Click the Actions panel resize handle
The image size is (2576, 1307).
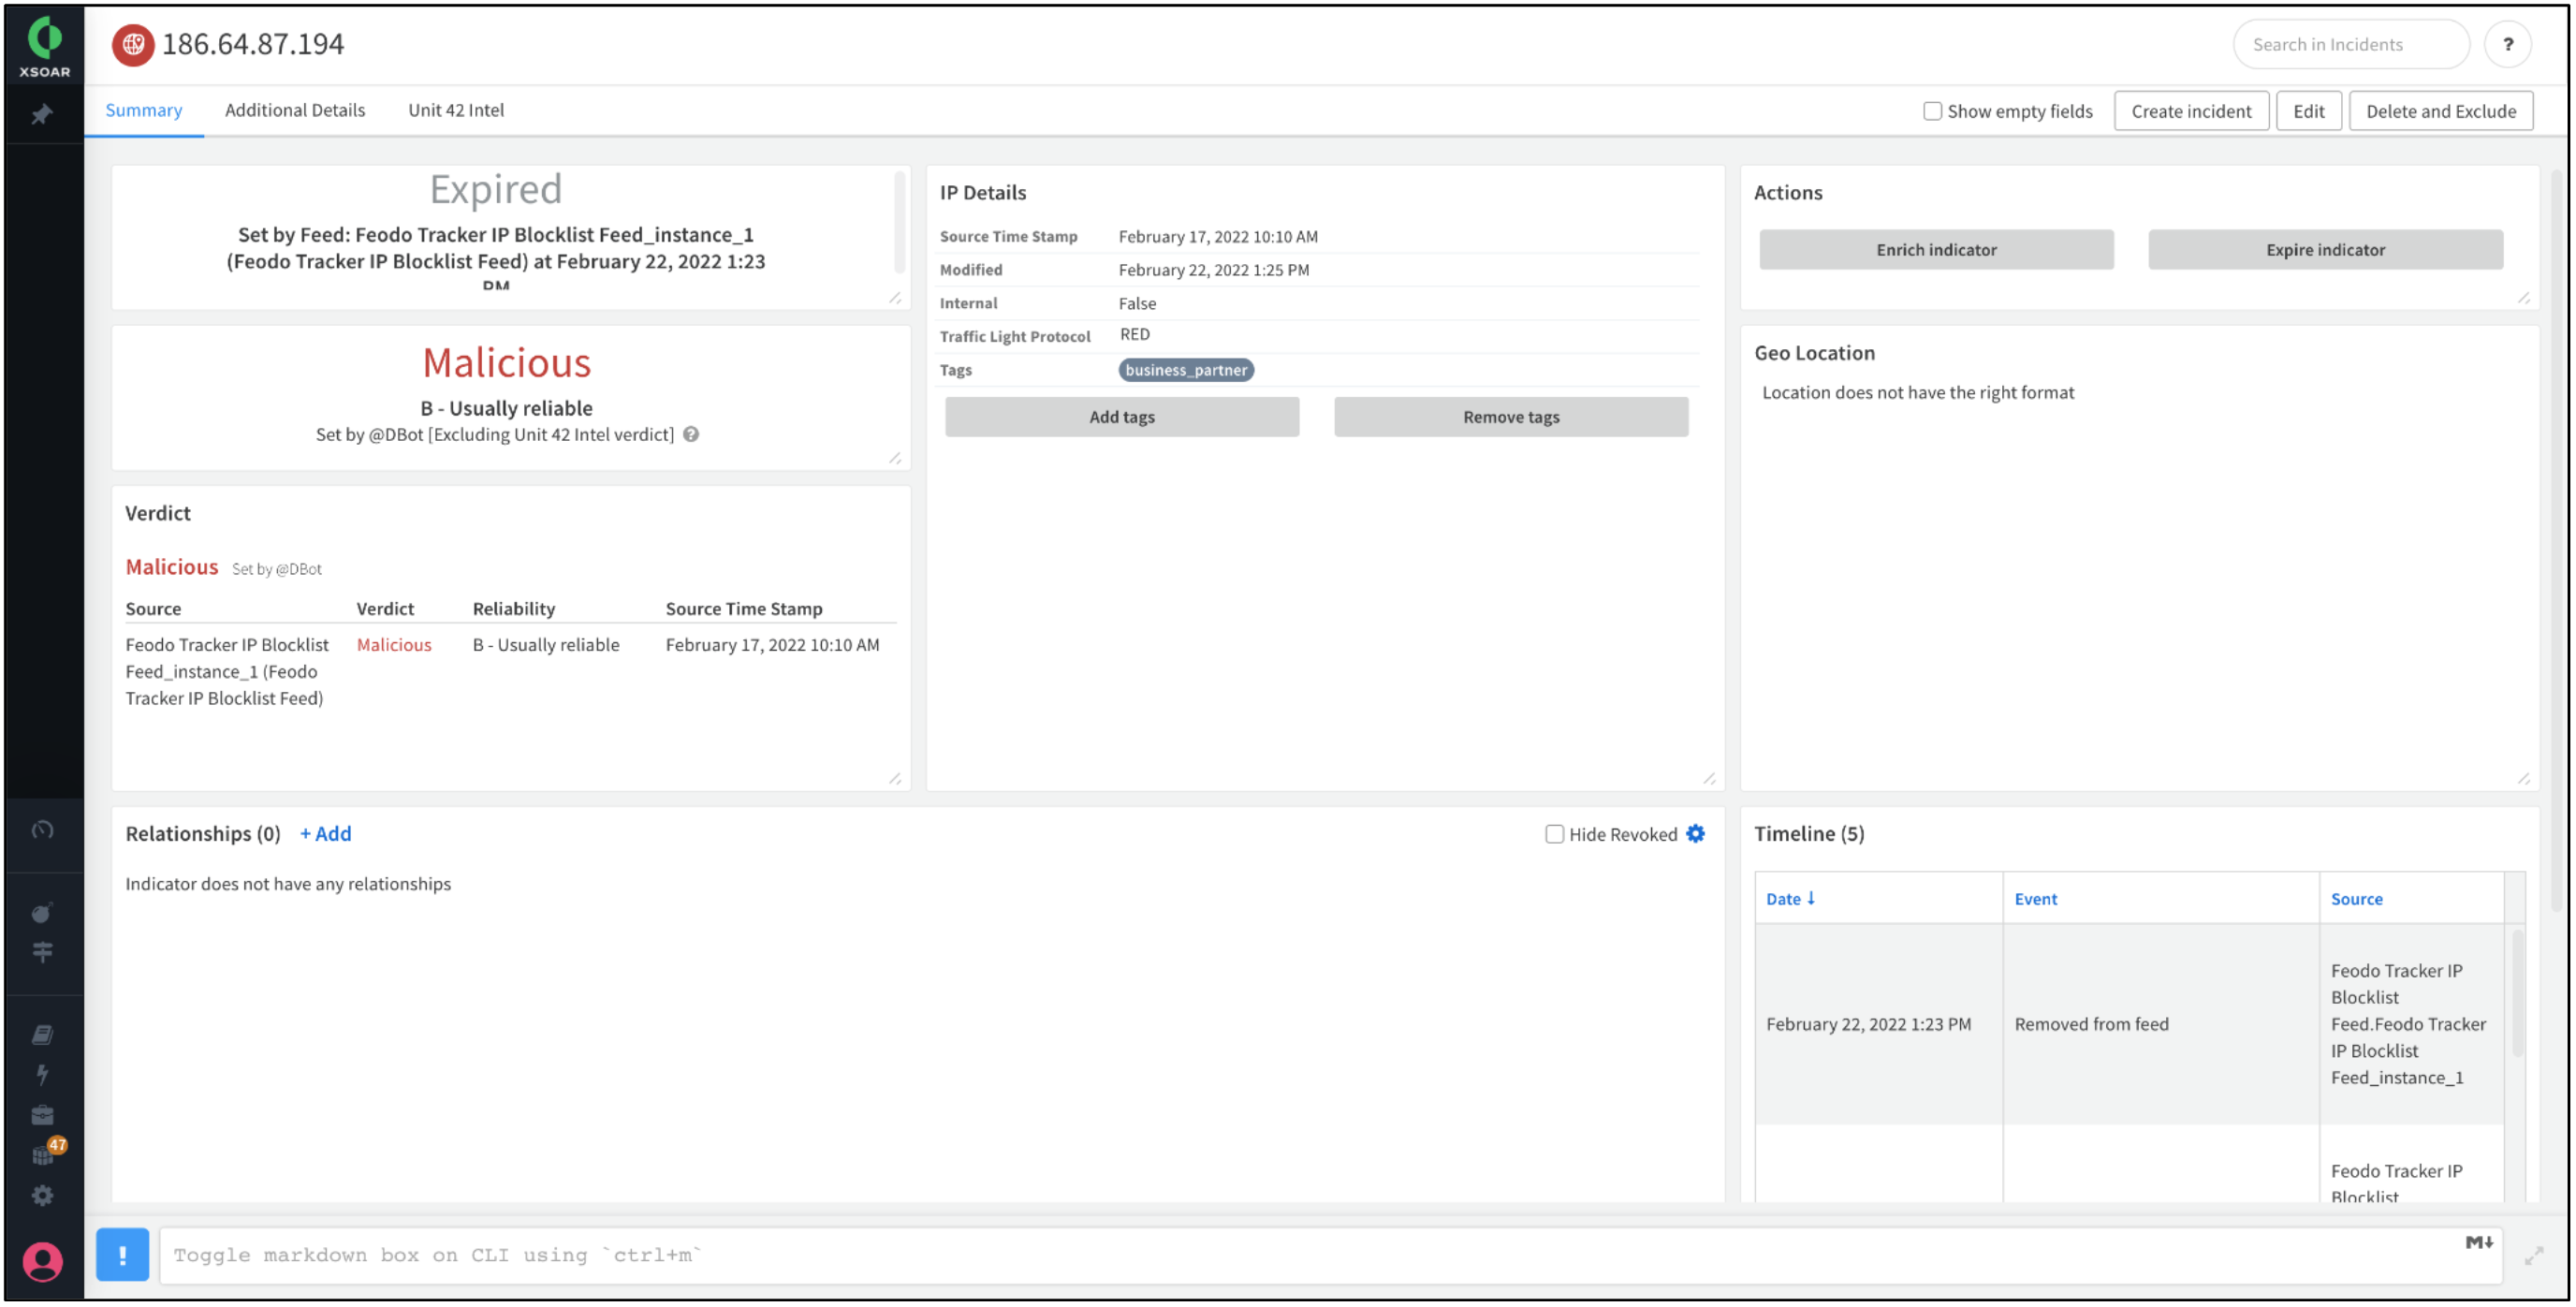(x=2524, y=299)
